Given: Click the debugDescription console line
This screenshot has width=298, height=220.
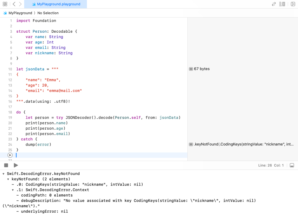Looking at the screenshot, I should pos(129,203).
